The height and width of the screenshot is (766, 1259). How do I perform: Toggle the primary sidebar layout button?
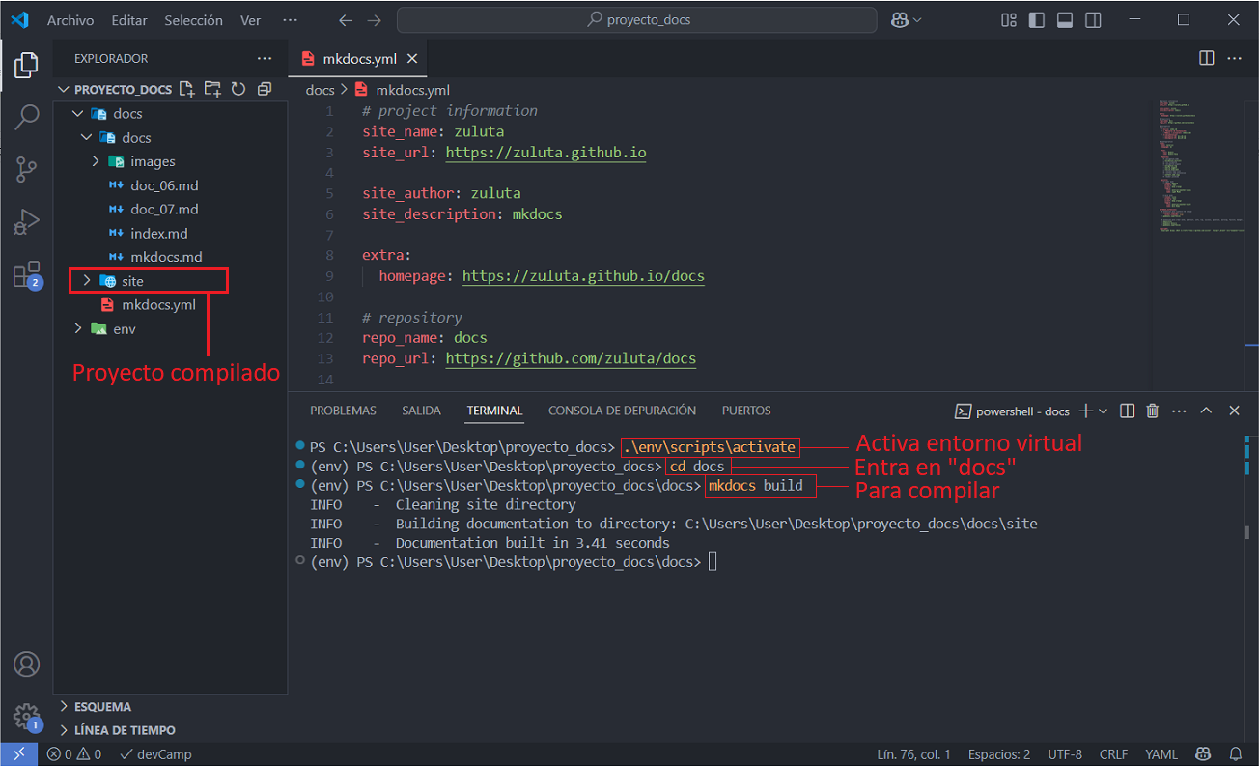tap(1037, 20)
